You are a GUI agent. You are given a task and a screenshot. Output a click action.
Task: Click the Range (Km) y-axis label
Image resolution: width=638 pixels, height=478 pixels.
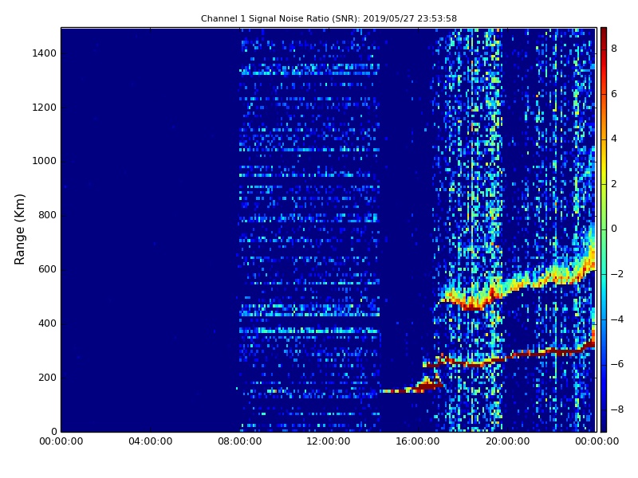pyautogui.click(x=19, y=229)
